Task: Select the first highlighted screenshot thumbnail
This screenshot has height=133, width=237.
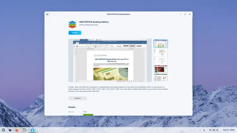Action: 161,43
